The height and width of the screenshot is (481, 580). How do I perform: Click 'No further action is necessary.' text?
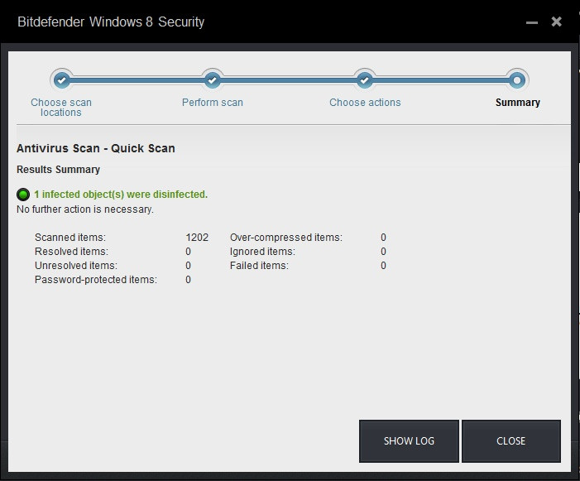coord(85,209)
